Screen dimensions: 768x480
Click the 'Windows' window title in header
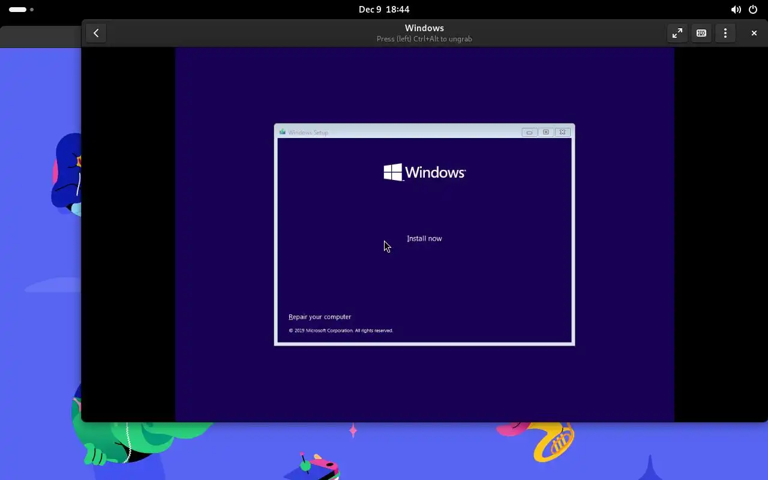(x=424, y=28)
